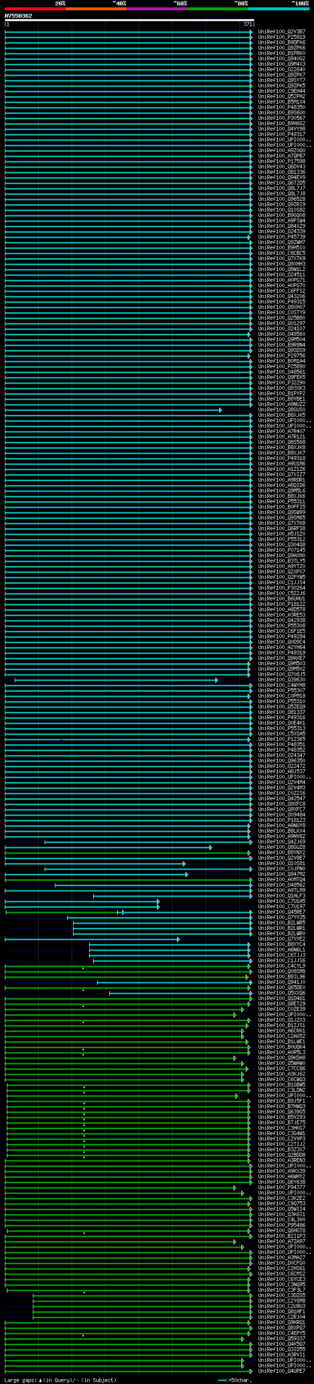
Task: Select hit UniRef100_B2LWR5
Action: [x=282, y=923]
